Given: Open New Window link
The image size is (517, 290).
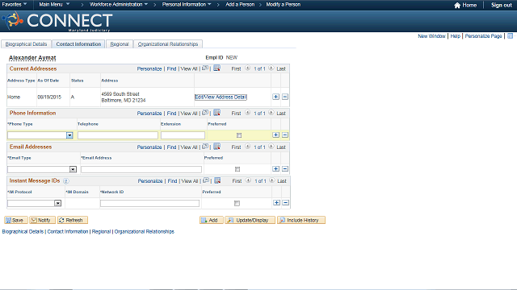Looking at the screenshot, I should click(x=431, y=36).
